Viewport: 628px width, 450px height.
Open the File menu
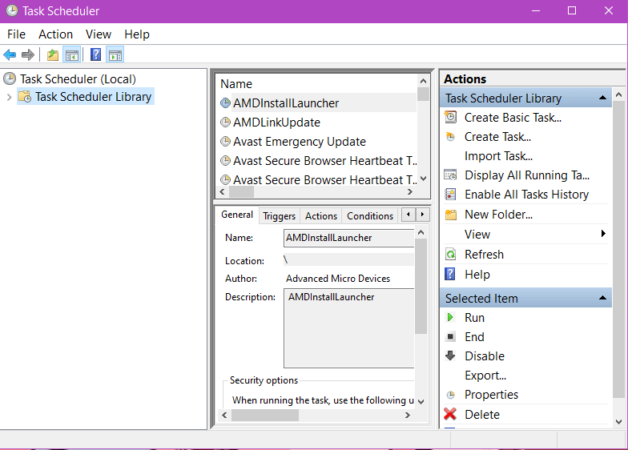(x=16, y=34)
